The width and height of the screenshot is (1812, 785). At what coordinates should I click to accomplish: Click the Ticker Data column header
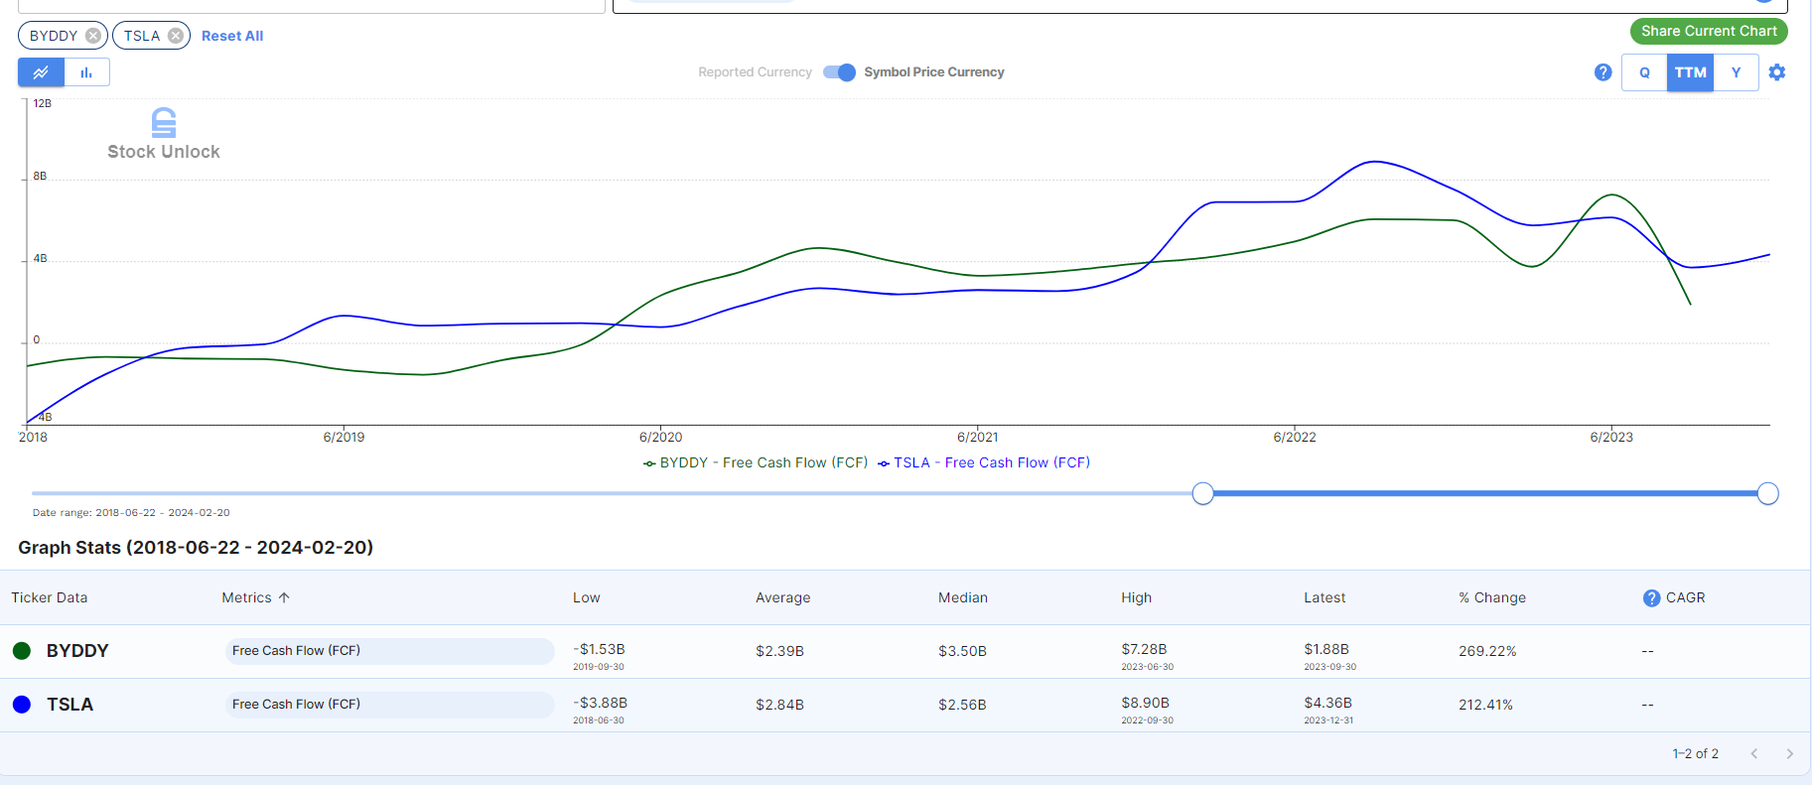[50, 597]
